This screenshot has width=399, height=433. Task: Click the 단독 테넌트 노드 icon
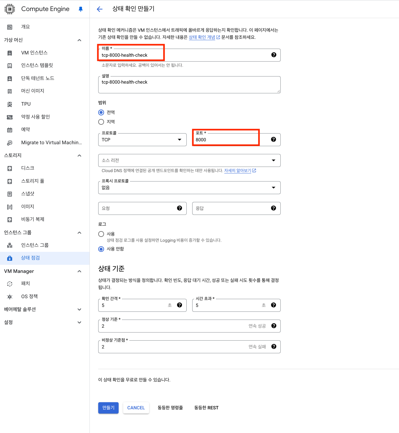coord(10,78)
